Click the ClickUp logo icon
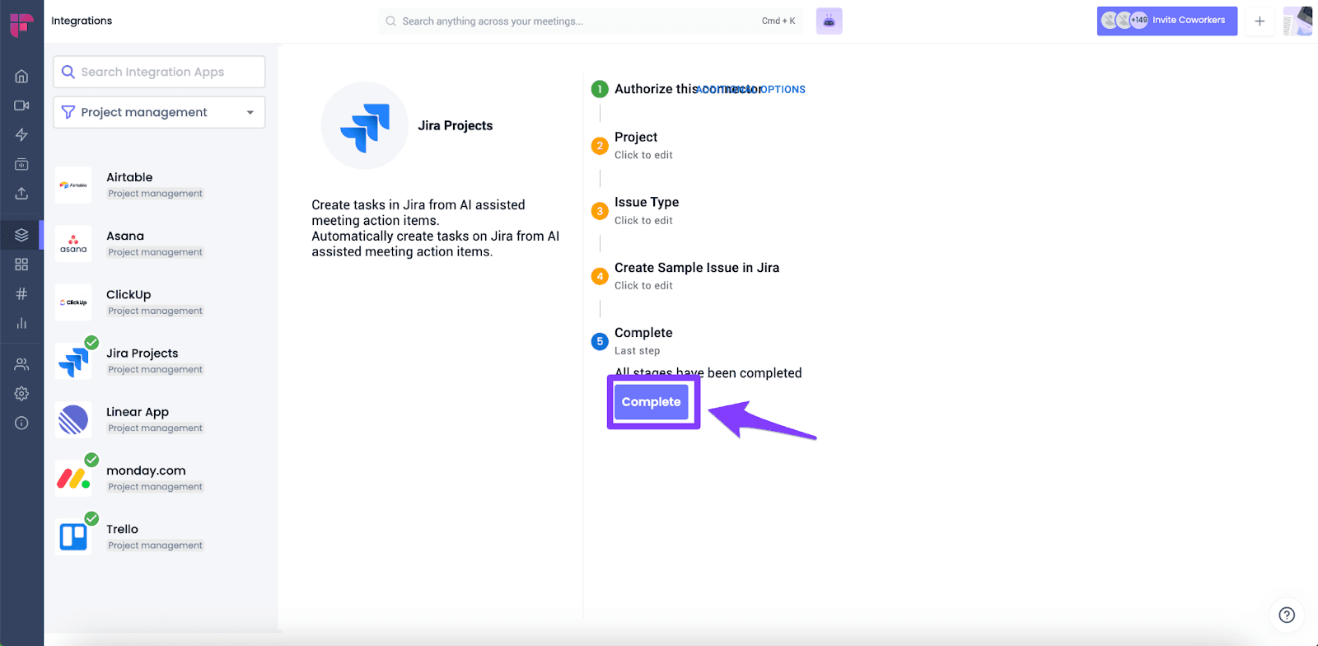The height and width of the screenshot is (646, 1318). 73,302
